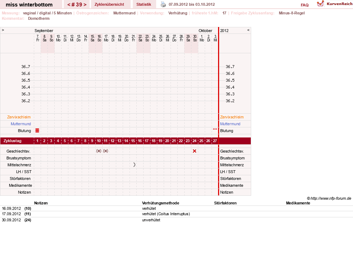This screenshot has width=353, height=253.
Task: Click the Störfaktoren row label on the left
Action: [x=20, y=179]
